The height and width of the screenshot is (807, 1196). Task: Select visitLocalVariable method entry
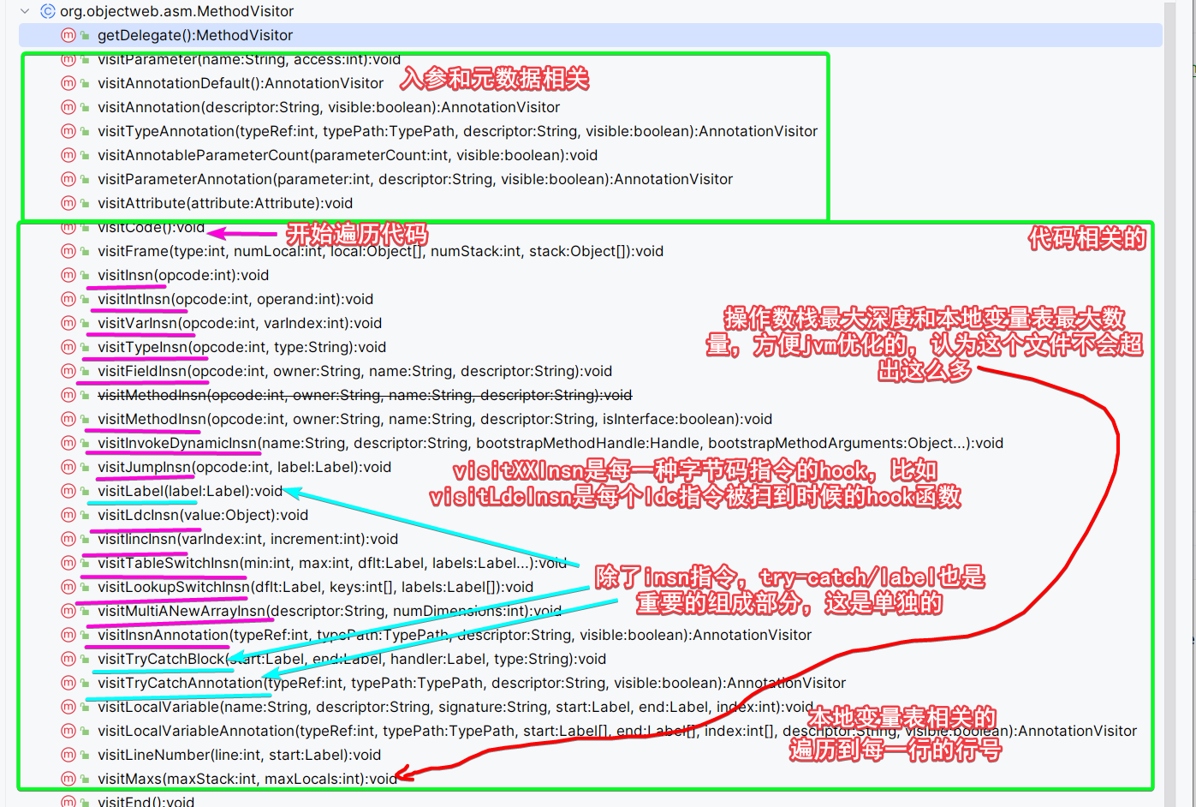(455, 707)
